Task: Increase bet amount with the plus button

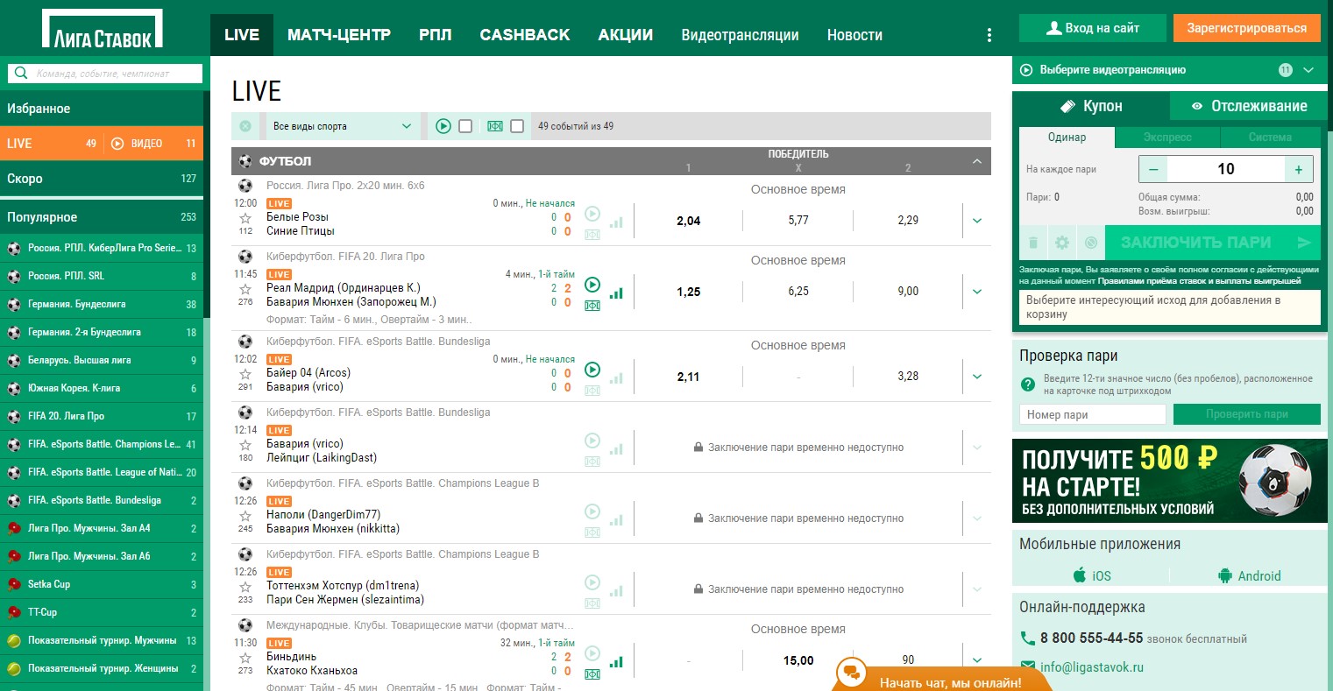Action: (1298, 169)
